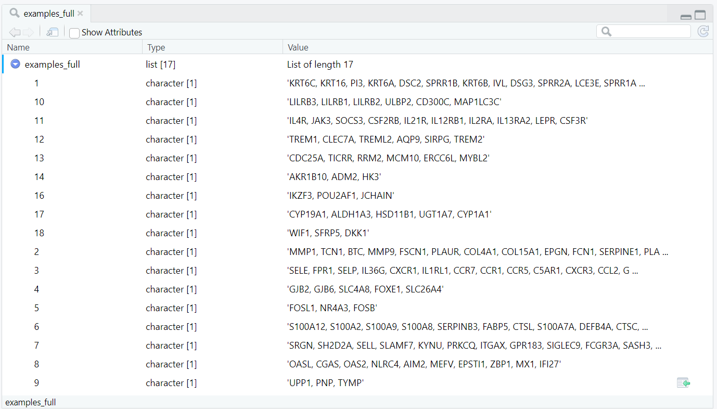Click the Type column header
The height and width of the screenshot is (409, 717).
(x=156, y=47)
